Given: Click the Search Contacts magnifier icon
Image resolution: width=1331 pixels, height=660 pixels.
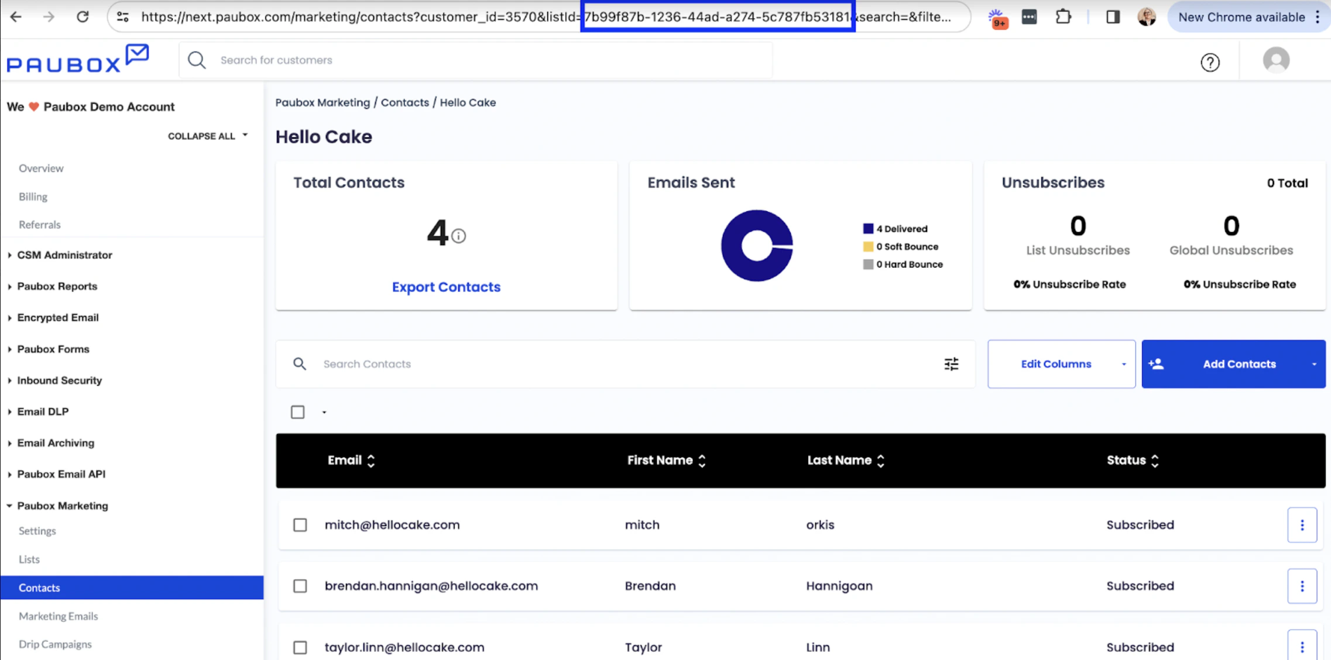Looking at the screenshot, I should tap(300, 364).
